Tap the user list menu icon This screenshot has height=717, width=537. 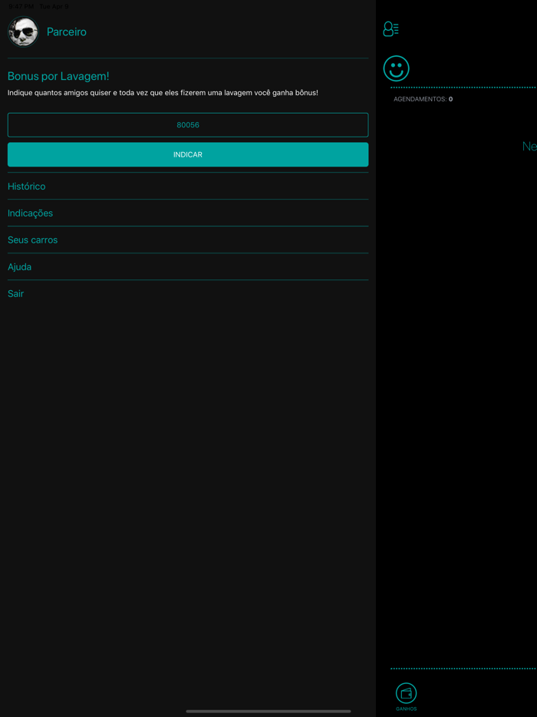point(390,29)
